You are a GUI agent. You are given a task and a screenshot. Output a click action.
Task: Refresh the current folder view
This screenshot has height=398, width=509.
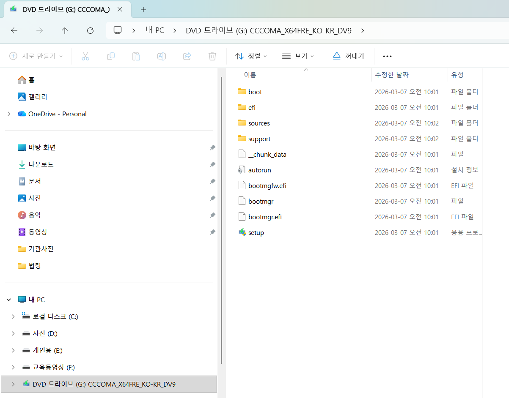pos(90,30)
